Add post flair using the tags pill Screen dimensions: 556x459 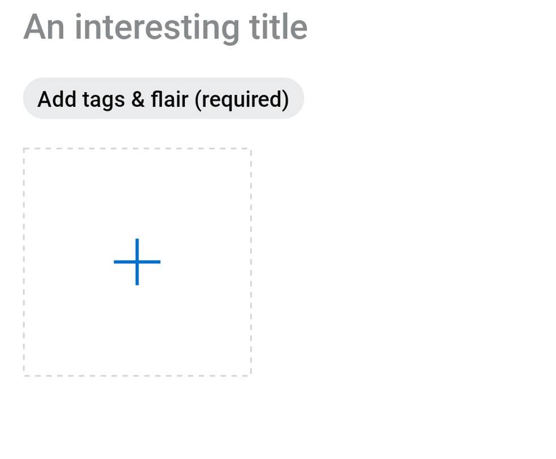point(163,98)
